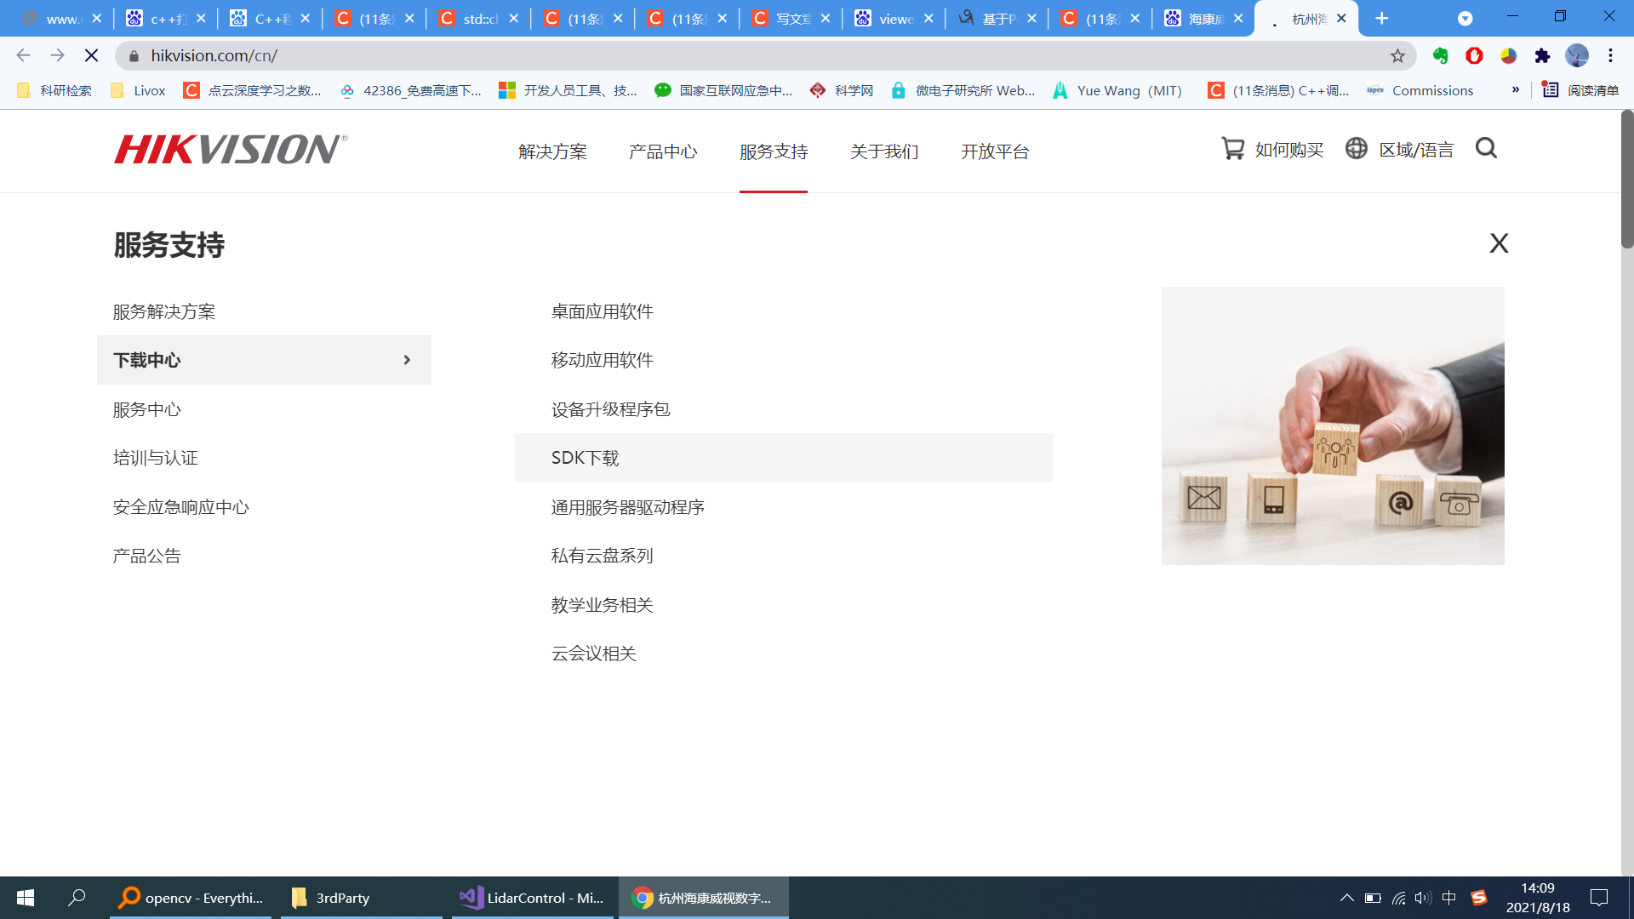The image size is (1634, 919).
Task: Stop page loading with X button
Action: point(92,56)
